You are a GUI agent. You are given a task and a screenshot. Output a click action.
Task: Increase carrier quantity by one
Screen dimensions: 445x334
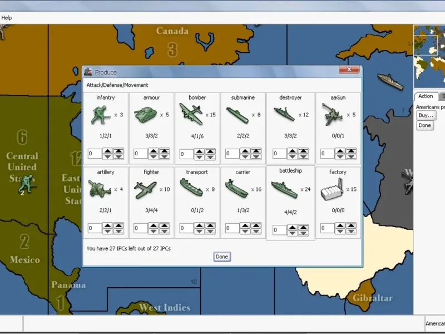coord(245,225)
